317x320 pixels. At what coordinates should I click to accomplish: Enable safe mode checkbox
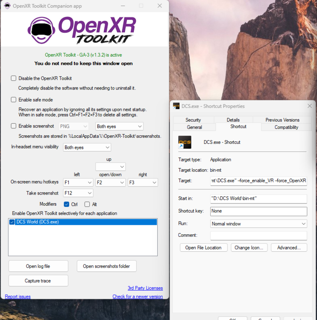pos(14,99)
